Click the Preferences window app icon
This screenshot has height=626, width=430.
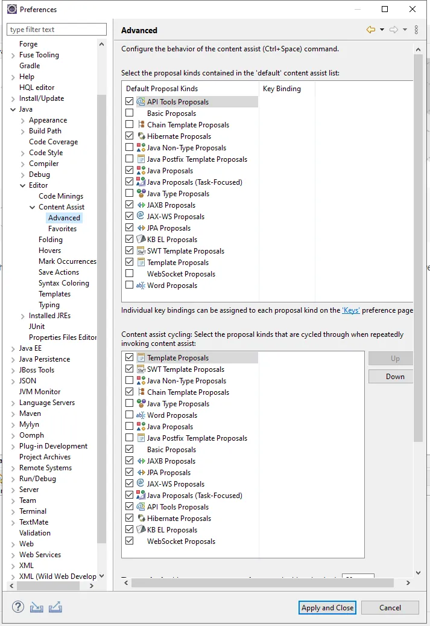point(13,9)
